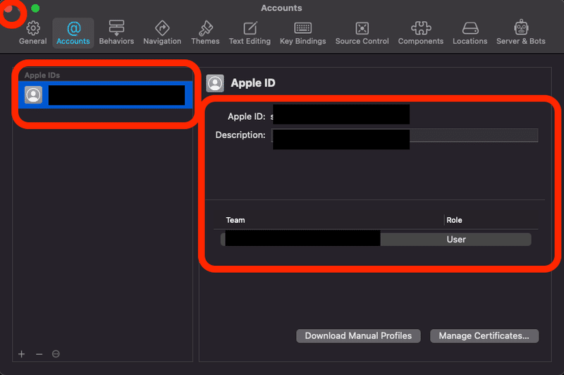The width and height of the screenshot is (564, 375).
Task: Open Text Editing preferences
Action: point(250,33)
